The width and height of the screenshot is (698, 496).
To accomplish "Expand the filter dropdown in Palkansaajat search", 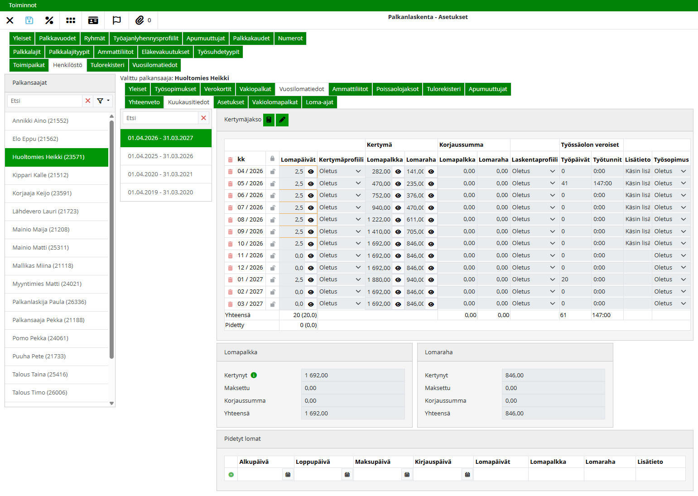I will [103, 101].
